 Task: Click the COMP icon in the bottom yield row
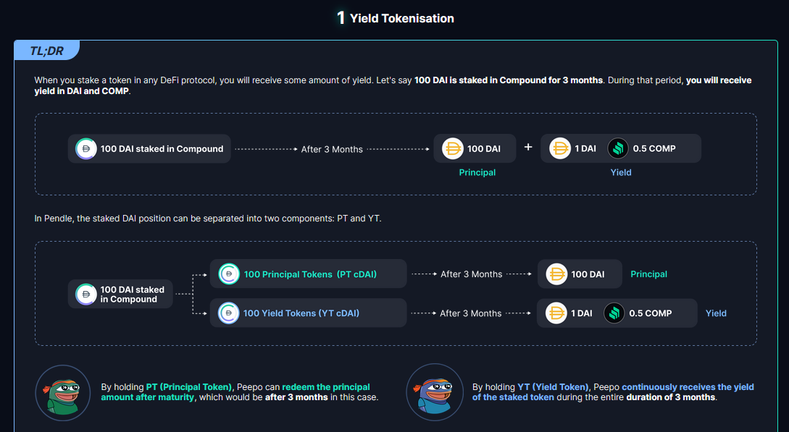[x=614, y=313]
